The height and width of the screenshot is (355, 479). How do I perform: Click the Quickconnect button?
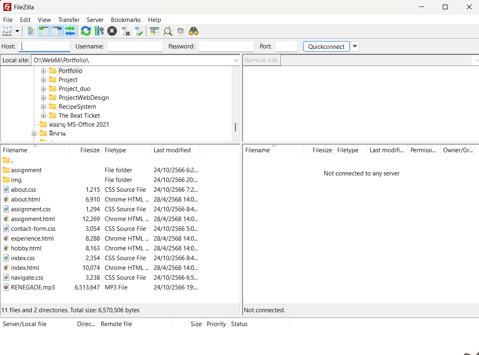click(x=326, y=46)
